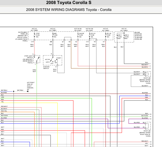Click connector pin label B2
Image resolution: width=162 pixels, height=147 pixels.
pos(144,122)
